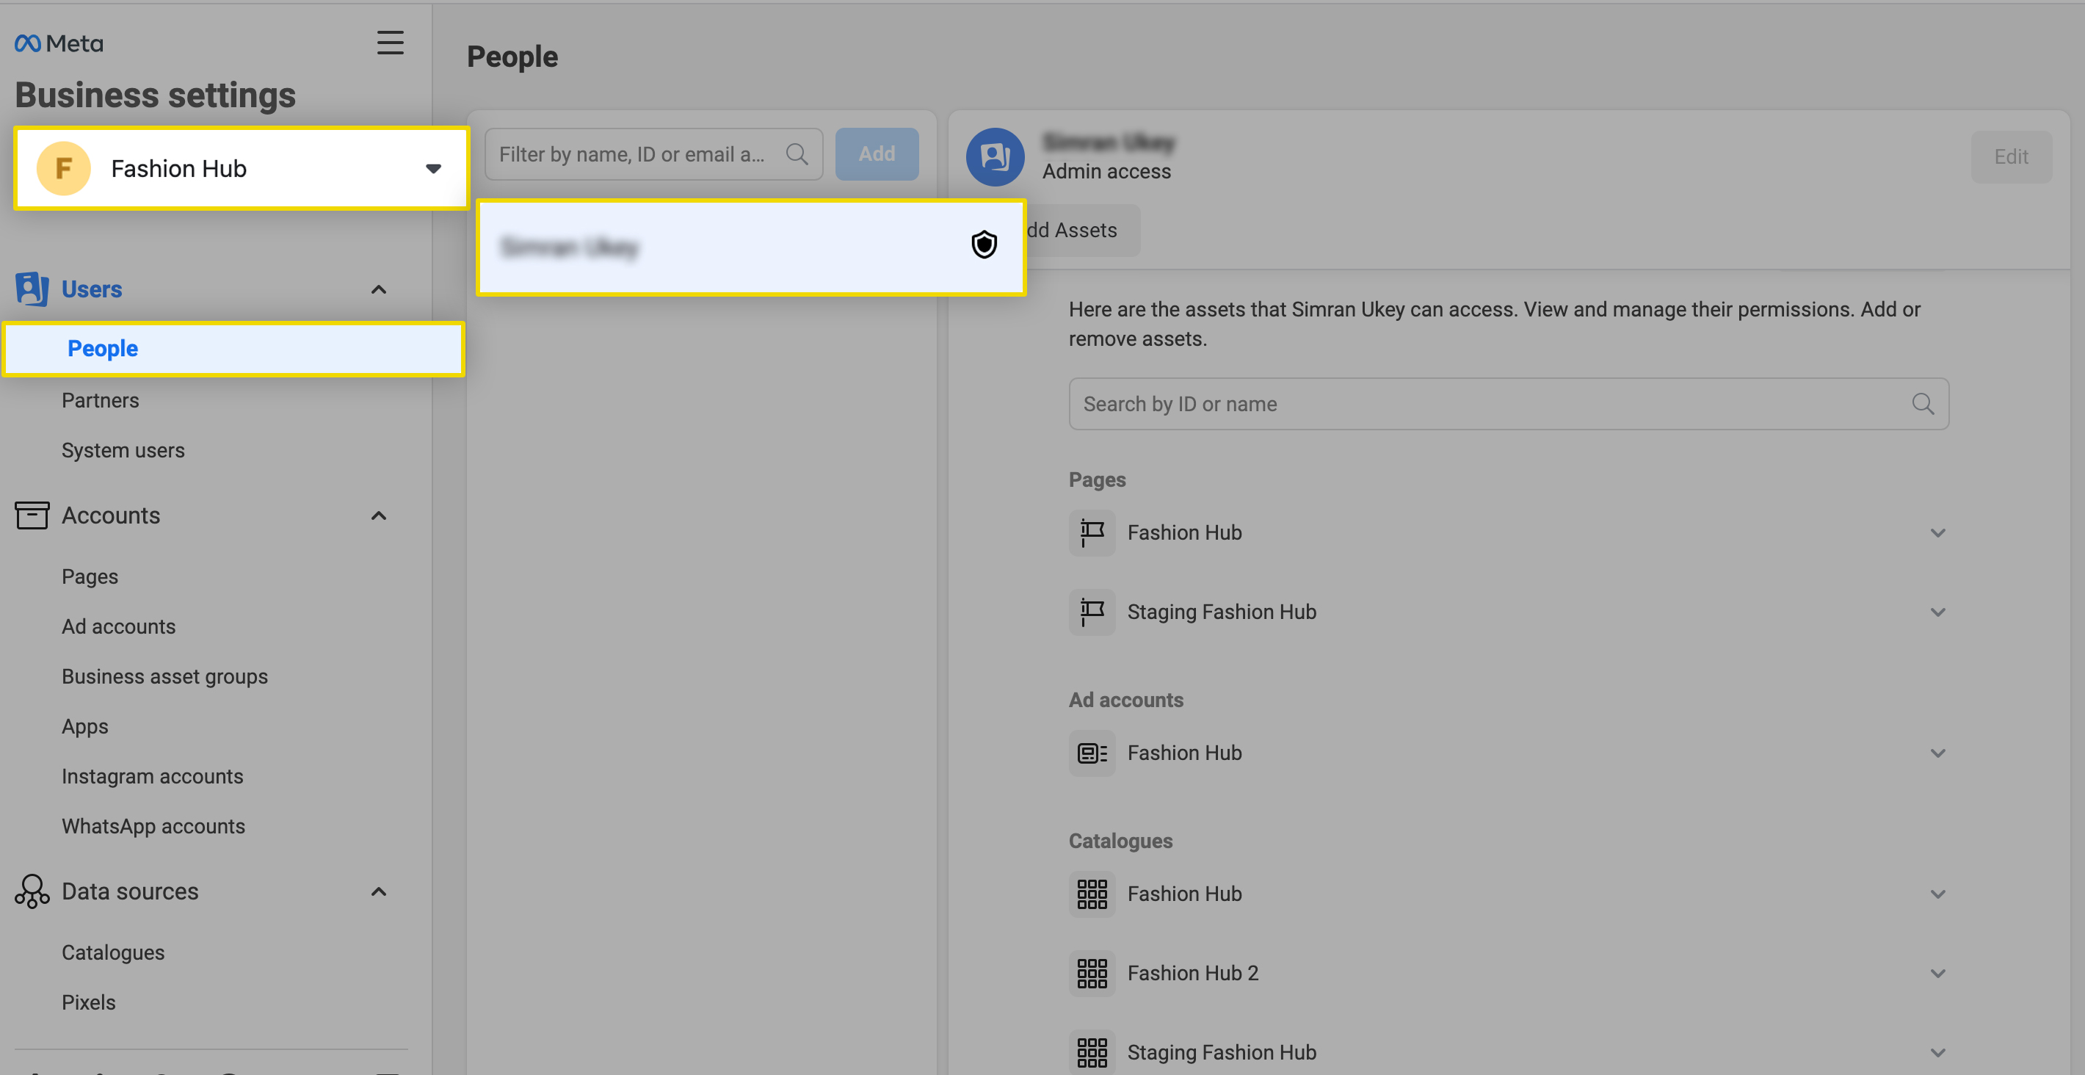Open Apps in the sidebar

[85, 727]
